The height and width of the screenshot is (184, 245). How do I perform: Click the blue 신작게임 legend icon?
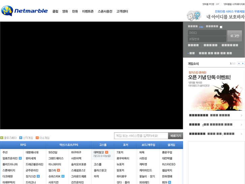coord(21,138)
